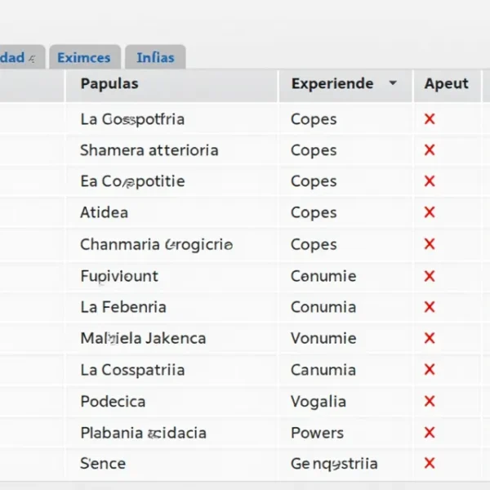The image size is (490, 490).
Task: Click the red X in Sence row
Action: click(x=430, y=464)
